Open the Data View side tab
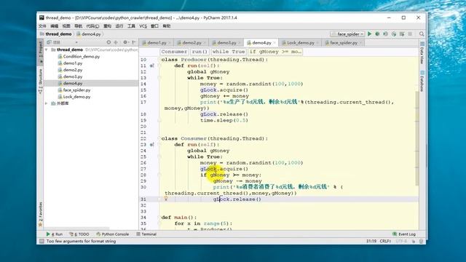This screenshot has width=466, height=262. click(x=422, y=53)
